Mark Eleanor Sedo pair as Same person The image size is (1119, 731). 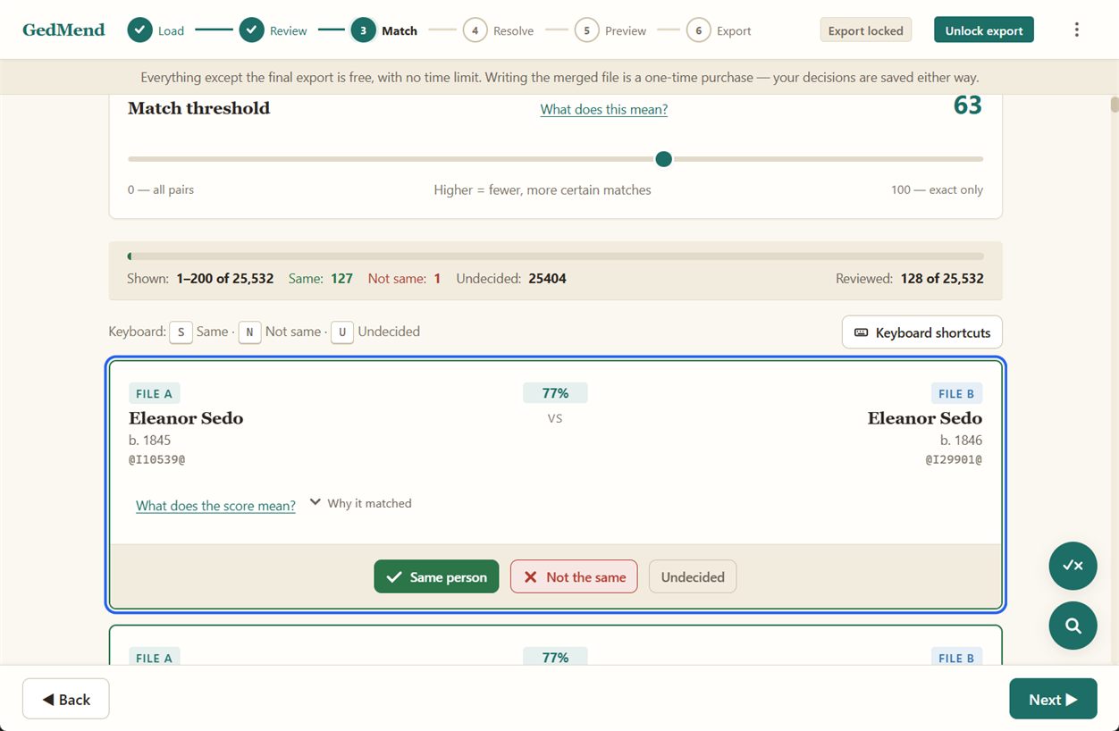pyautogui.click(x=436, y=576)
